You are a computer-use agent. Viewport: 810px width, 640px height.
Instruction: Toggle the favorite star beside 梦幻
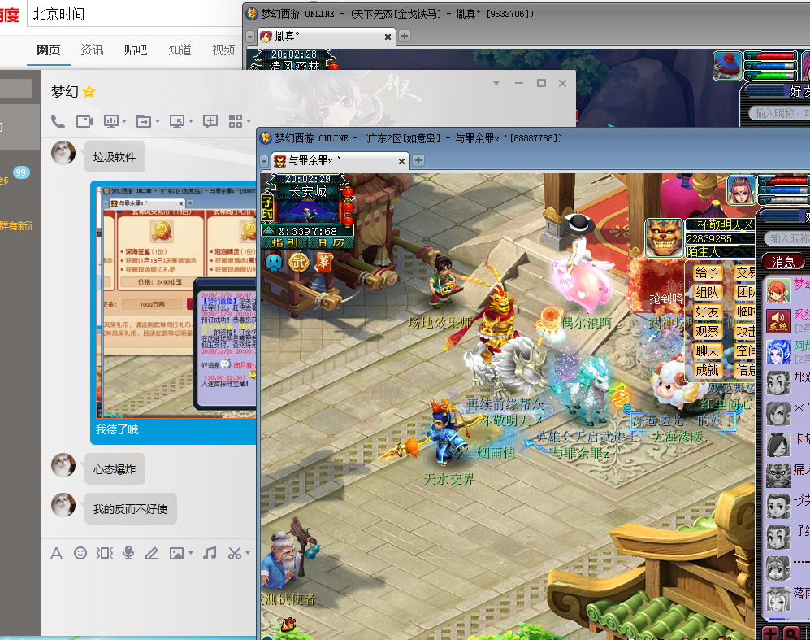coord(89,92)
